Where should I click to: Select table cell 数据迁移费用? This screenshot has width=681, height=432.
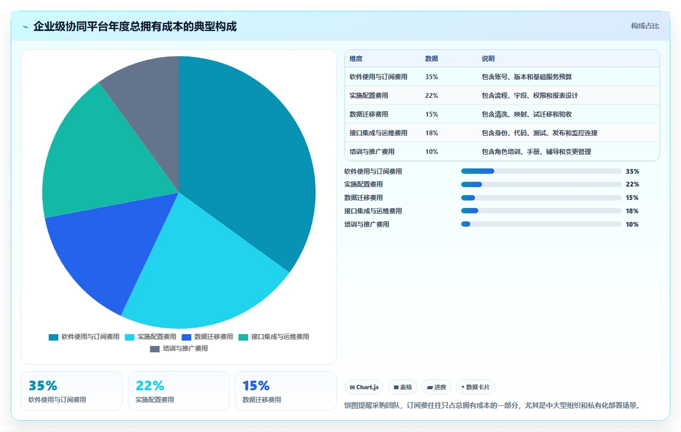[x=369, y=114]
